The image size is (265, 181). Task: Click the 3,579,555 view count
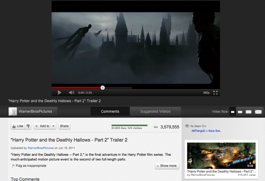coord(170,127)
